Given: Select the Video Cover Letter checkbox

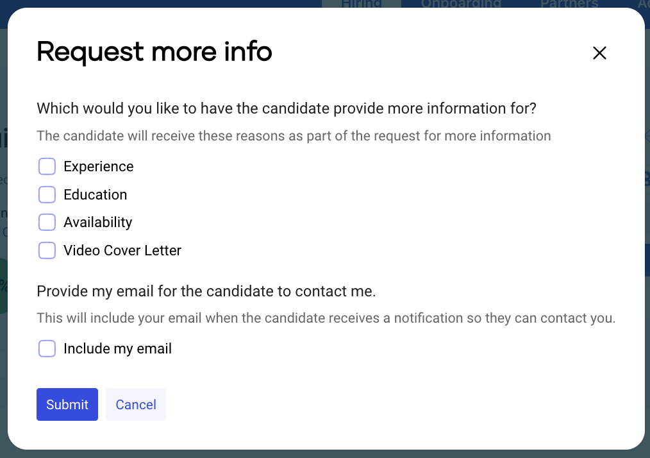Looking at the screenshot, I should 47,250.
